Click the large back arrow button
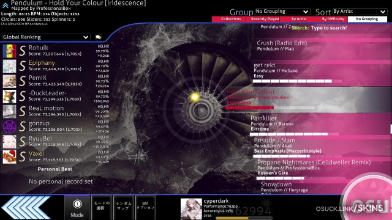The image size is (392, 220). pos(26,208)
